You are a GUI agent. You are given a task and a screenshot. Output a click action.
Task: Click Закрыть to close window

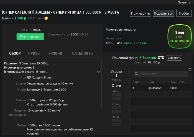coord(184,2)
